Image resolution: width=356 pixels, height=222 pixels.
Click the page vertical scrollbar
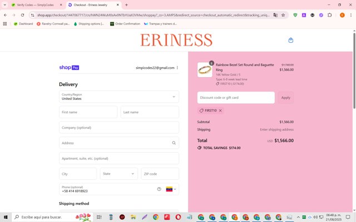pos(354,71)
